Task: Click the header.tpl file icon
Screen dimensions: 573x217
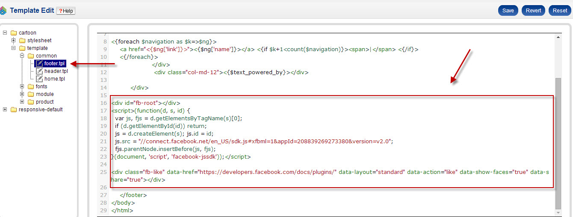Action: tap(39, 71)
